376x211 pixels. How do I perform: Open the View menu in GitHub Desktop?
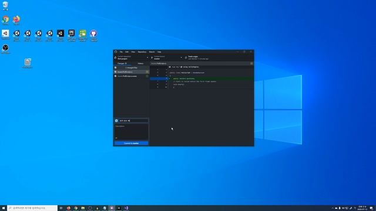click(133, 52)
